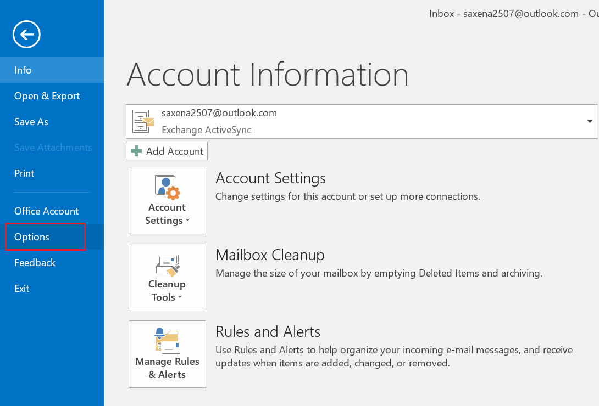Viewport: 599px width, 406px height.
Task: Click the mailbox icon beside the account email
Action: click(144, 121)
